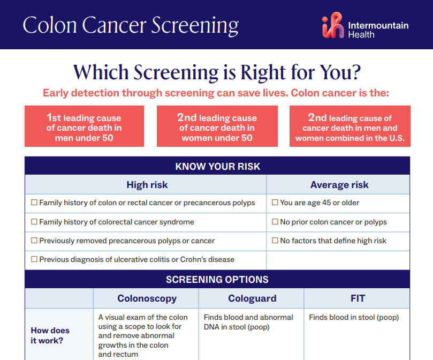Tick the ulcerative colitis or Crohn's disease checkbox

[x=34, y=260]
